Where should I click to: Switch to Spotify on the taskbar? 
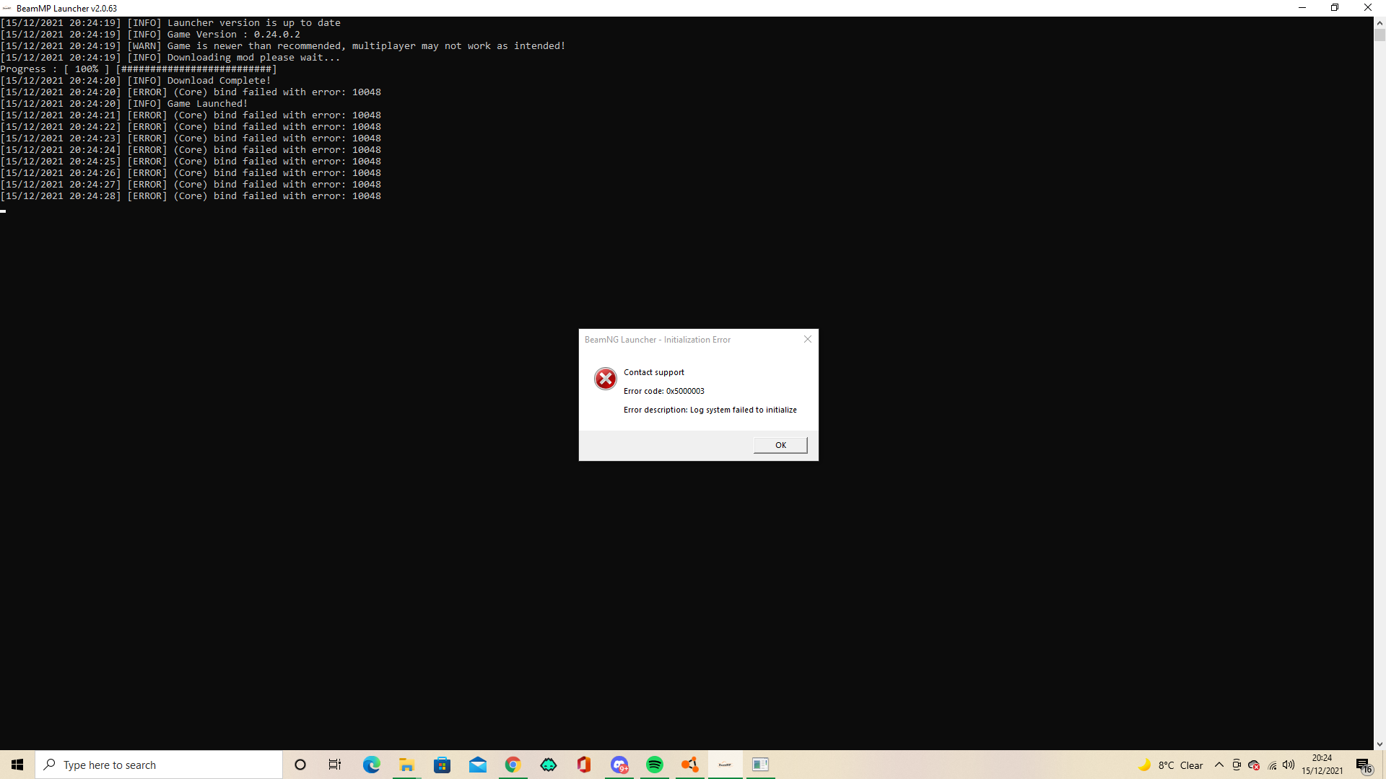tap(655, 765)
